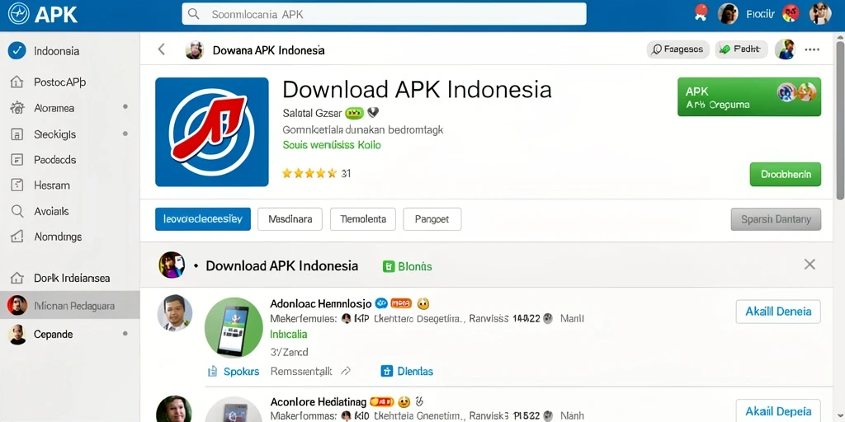Click smiley emoji beside Aconlore Hedlatinag

[x=404, y=401]
